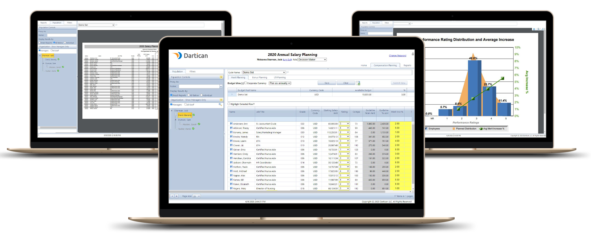Enable the Corporate Currency checkbox
This screenshot has width=591, height=241.
click(x=245, y=83)
